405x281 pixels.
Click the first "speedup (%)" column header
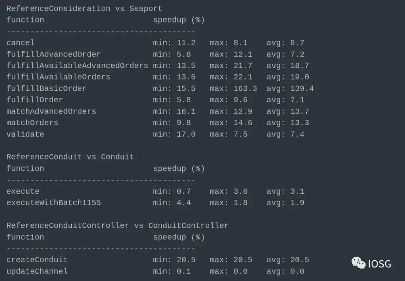[179, 20]
